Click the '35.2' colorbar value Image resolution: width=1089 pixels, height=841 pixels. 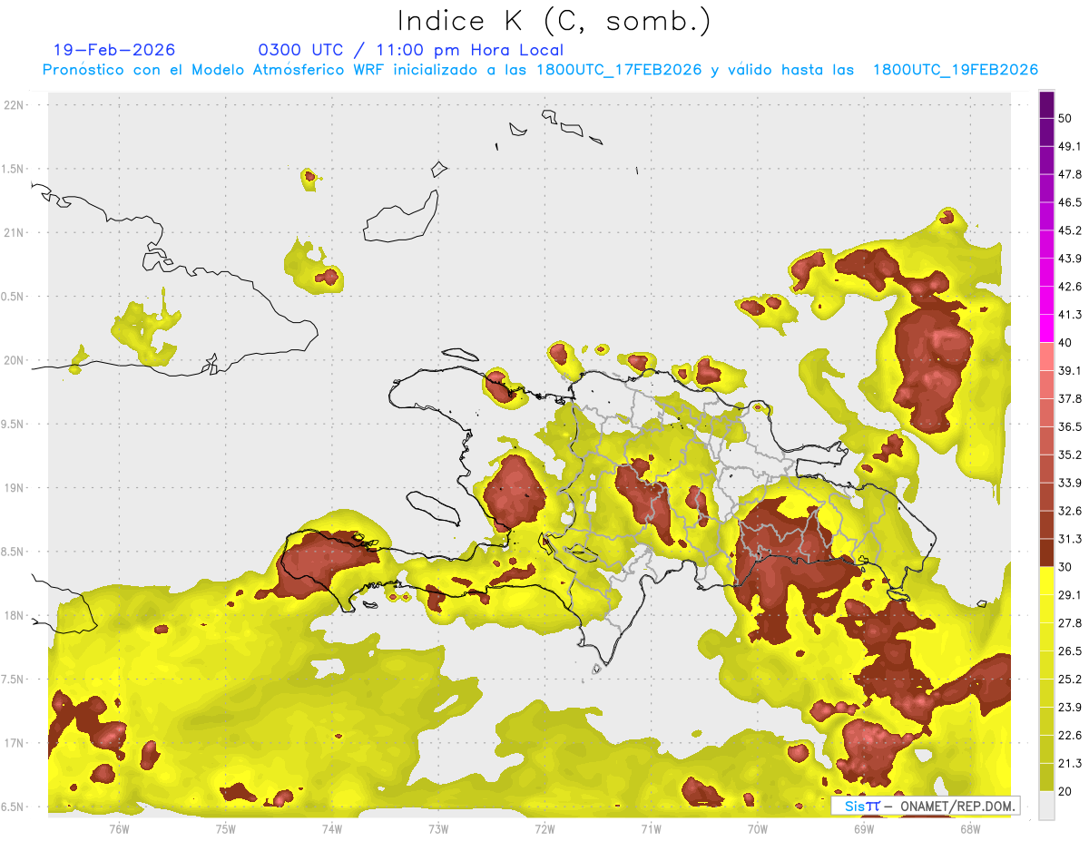(x=1069, y=455)
